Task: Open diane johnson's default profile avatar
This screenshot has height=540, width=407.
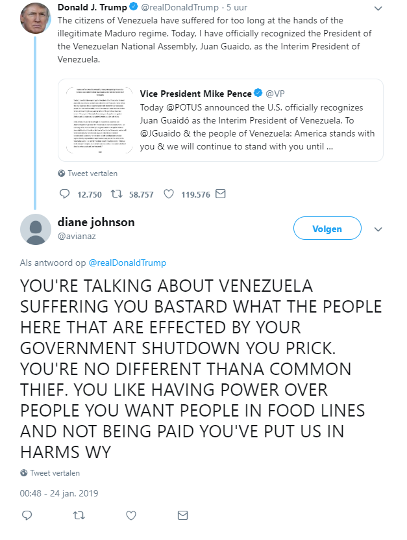Action: point(36,229)
